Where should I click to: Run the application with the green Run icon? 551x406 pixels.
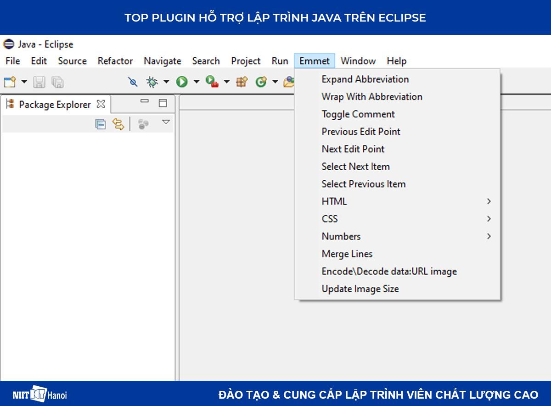click(182, 81)
